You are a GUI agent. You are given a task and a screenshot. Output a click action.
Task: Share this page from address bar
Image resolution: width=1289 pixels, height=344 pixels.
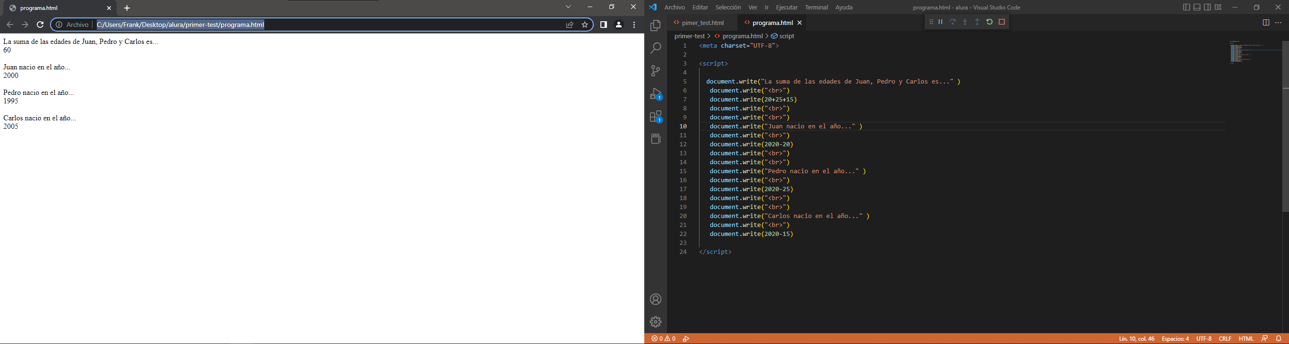coord(569,25)
